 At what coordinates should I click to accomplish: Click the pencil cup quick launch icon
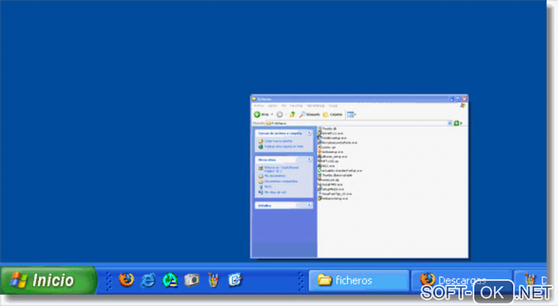[213, 280]
